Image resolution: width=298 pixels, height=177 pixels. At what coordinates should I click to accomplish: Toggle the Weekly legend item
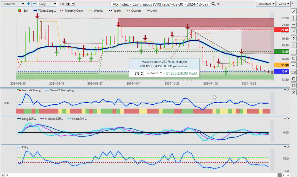click(96, 11)
